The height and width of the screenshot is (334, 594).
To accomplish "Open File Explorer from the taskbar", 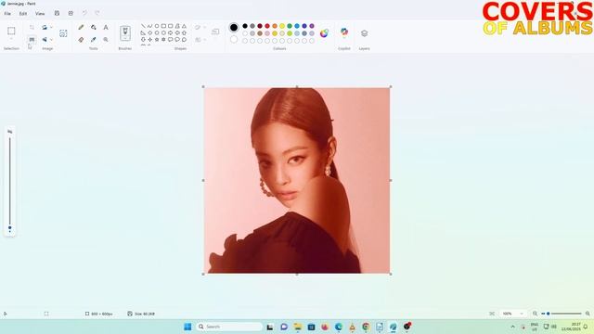I will [298, 327].
